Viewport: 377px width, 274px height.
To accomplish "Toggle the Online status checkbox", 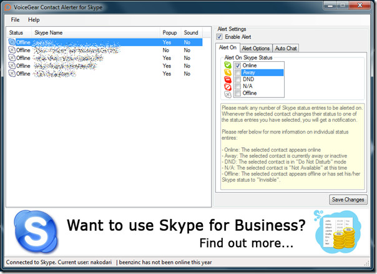I will pyautogui.click(x=238, y=66).
